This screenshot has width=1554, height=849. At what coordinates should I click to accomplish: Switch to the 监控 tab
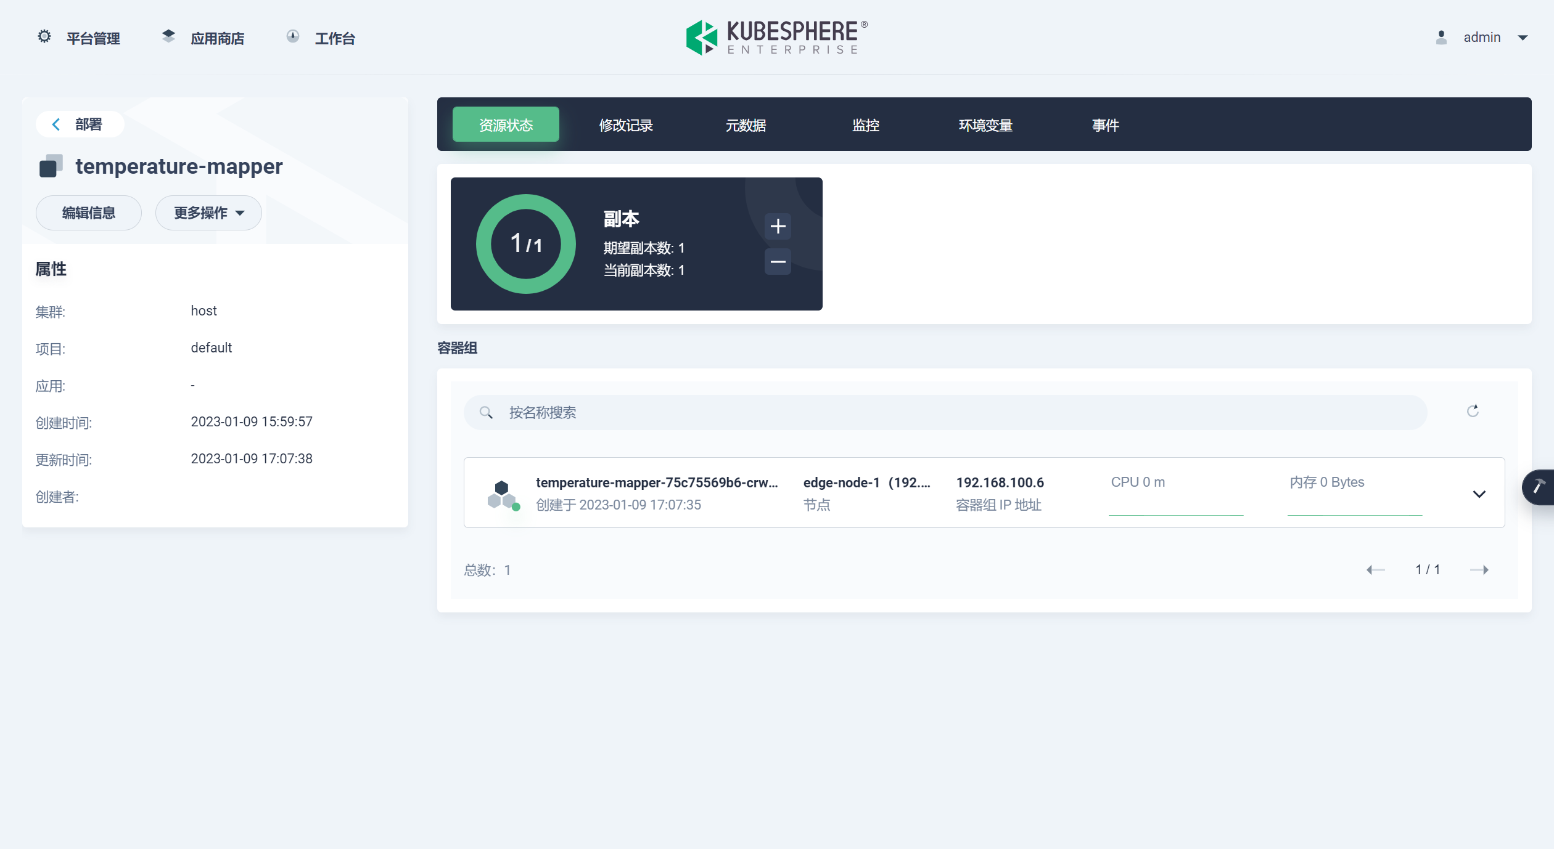[x=865, y=124]
